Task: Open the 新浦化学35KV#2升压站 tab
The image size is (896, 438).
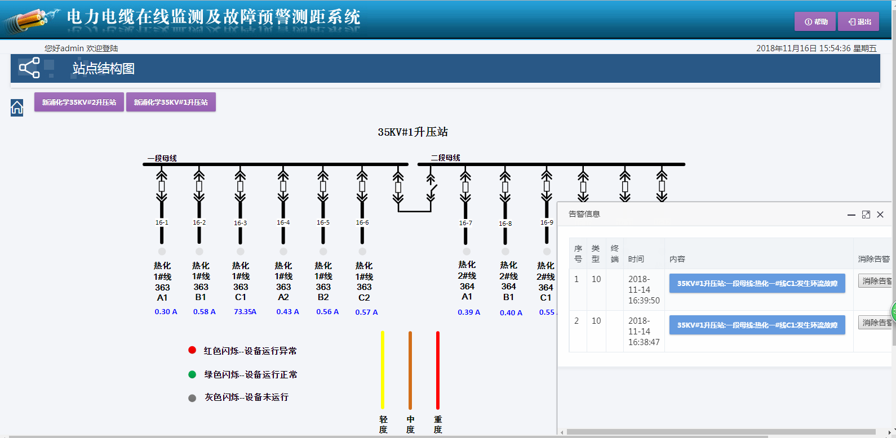Action: [x=79, y=102]
